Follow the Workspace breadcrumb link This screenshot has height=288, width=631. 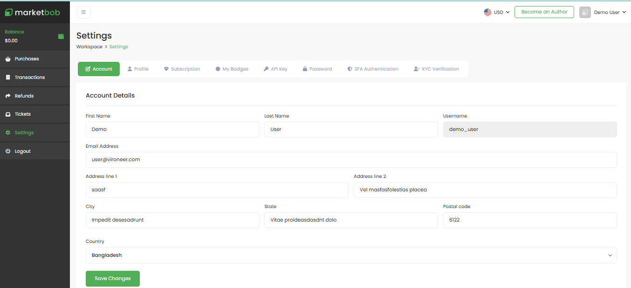[89, 47]
